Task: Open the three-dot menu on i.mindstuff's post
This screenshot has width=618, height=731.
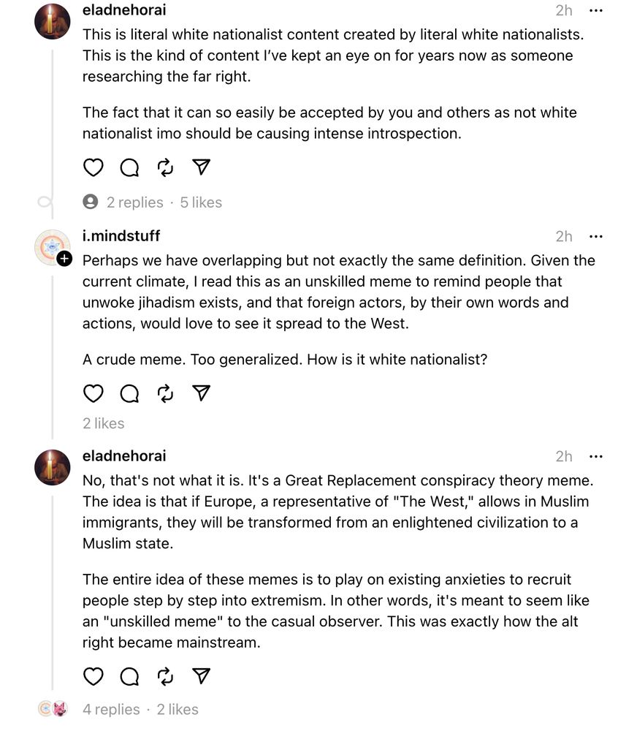Action: coord(596,235)
